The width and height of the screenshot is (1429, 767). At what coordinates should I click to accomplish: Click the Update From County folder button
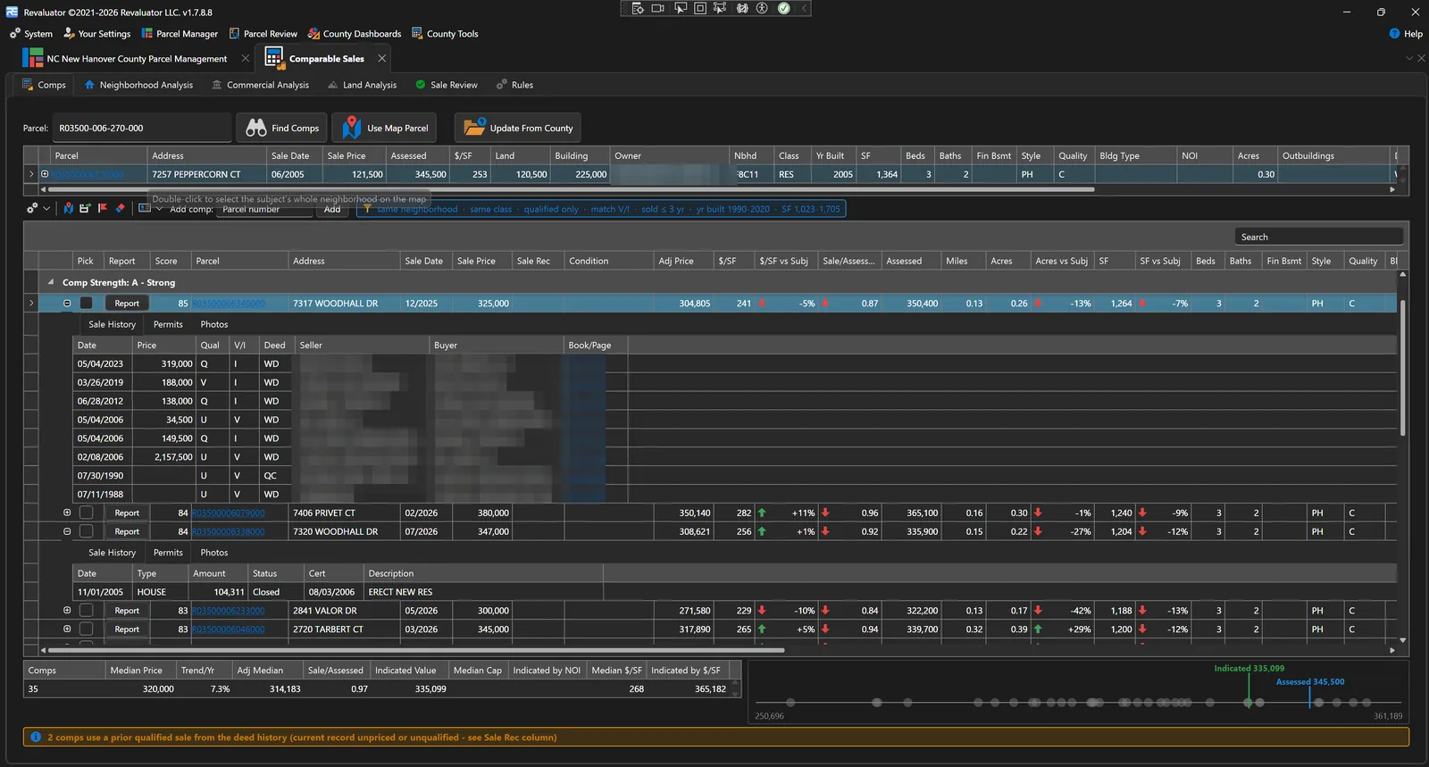[518, 128]
